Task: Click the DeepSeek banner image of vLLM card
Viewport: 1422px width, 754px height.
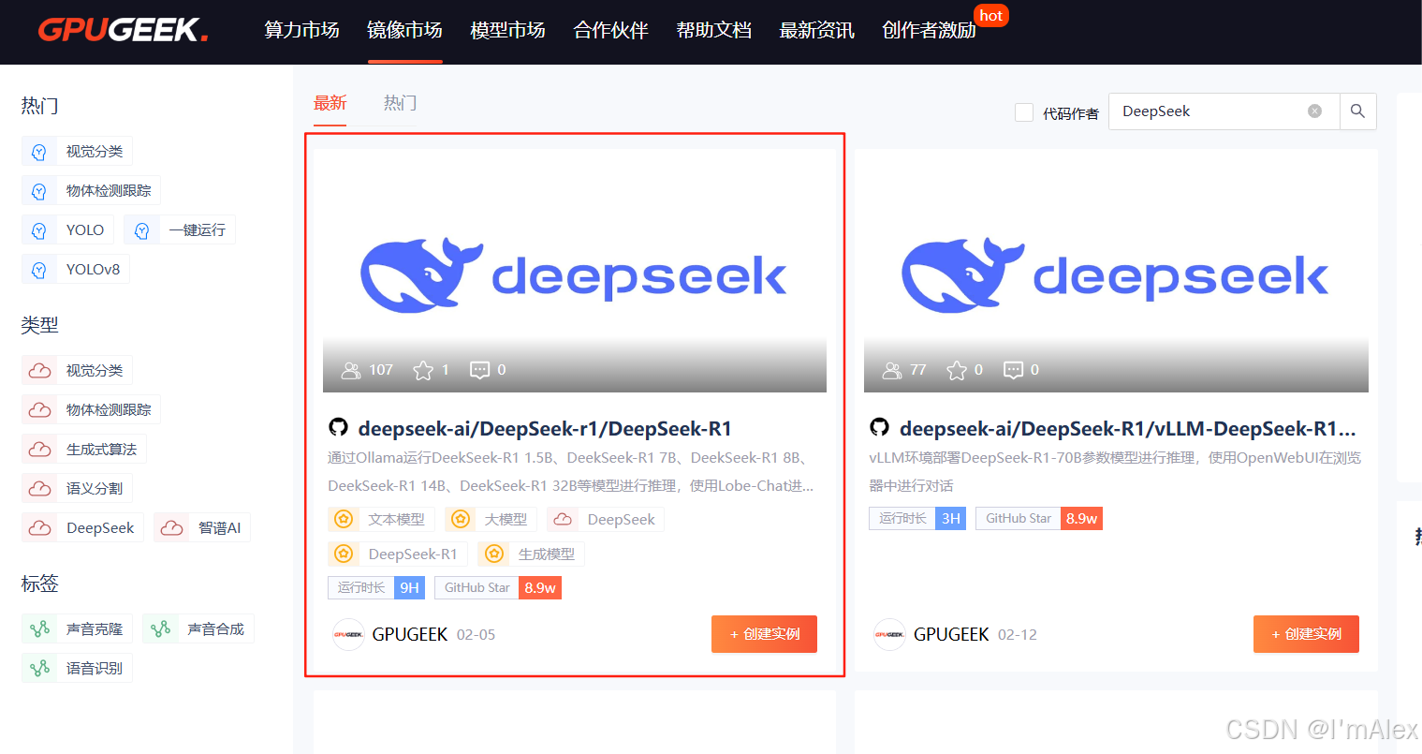Action: [x=1116, y=274]
